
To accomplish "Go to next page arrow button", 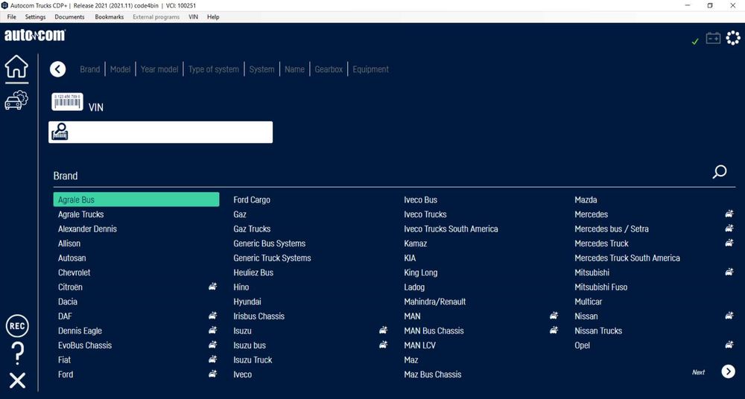I will pyautogui.click(x=728, y=371).
